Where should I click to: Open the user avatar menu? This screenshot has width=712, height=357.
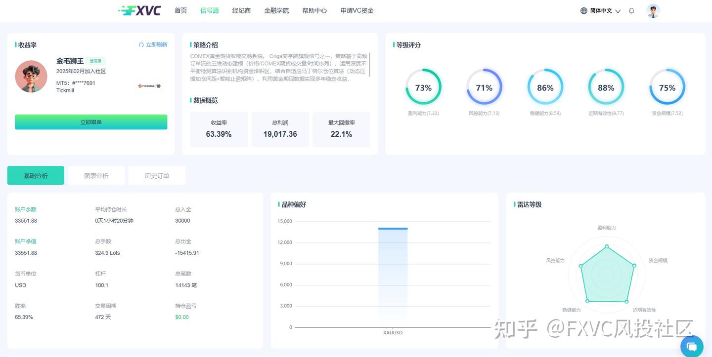[653, 11]
